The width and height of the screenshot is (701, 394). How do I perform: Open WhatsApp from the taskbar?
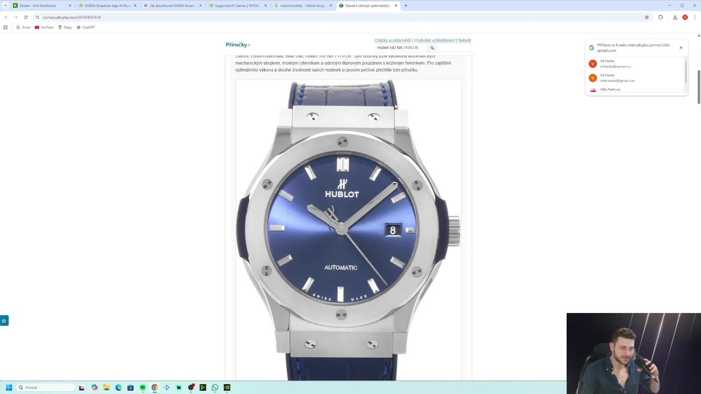pos(215,387)
